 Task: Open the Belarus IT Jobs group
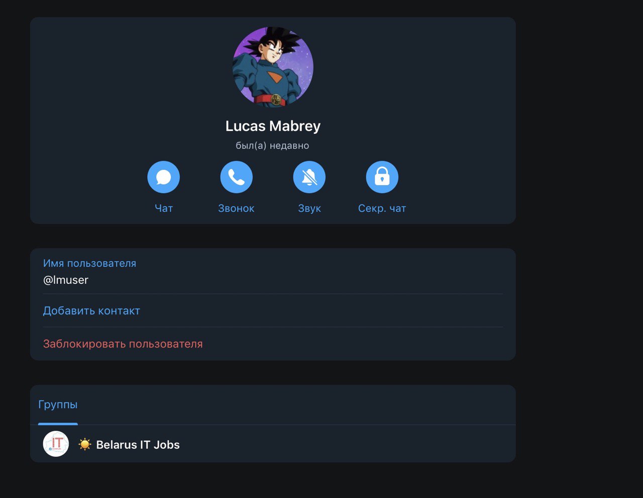273,444
